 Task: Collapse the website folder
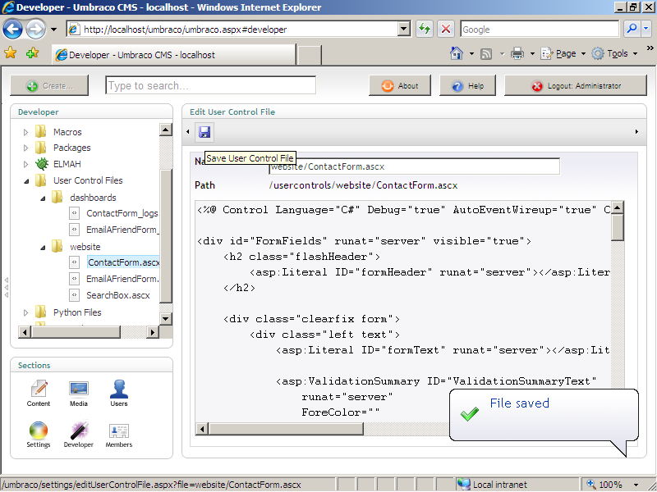43,248
